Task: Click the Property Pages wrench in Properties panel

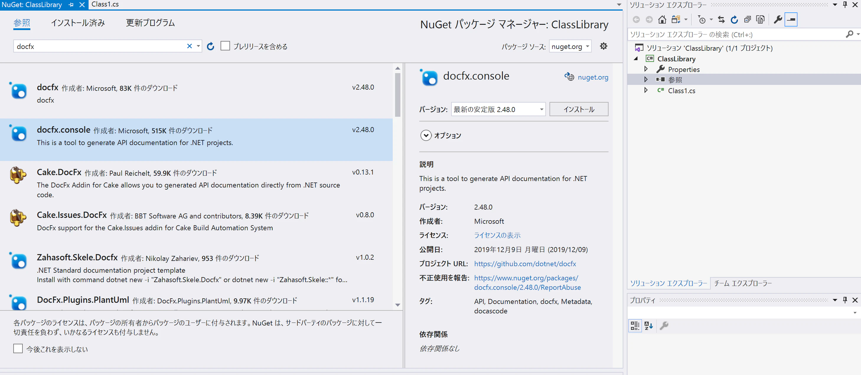Action: (664, 325)
